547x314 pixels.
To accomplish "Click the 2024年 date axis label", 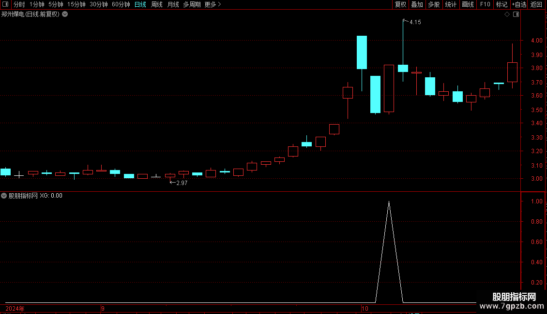I will point(15,308).
